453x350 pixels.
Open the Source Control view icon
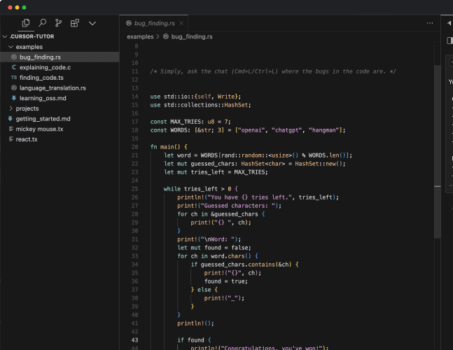(x=59, y=23)
